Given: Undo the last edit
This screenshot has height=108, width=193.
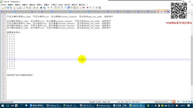Looking at the screenshot, I should coord(34,8).
